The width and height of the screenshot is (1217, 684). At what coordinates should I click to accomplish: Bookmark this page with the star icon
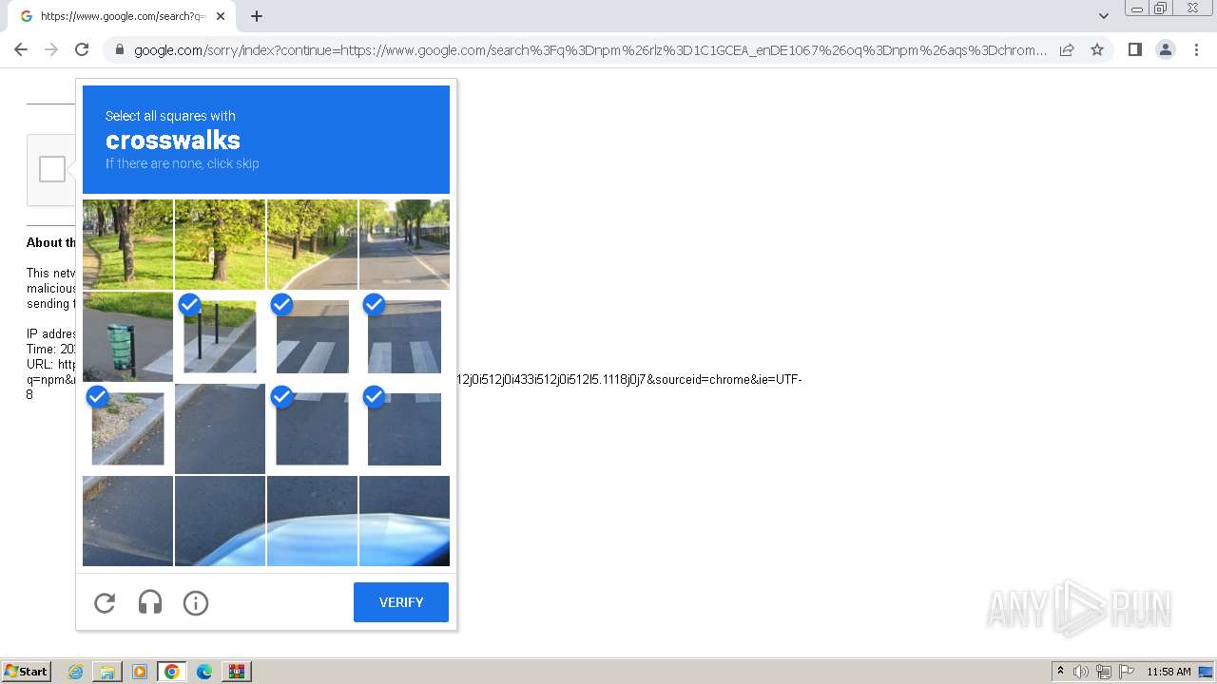[x=1097, y=49]
